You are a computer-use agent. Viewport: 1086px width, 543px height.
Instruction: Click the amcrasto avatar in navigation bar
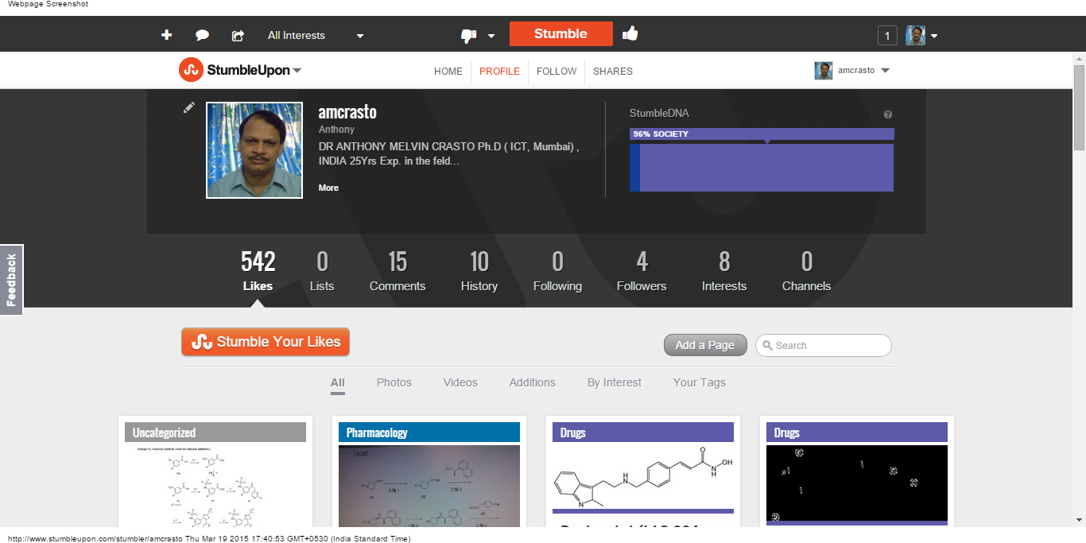(823, 71)
